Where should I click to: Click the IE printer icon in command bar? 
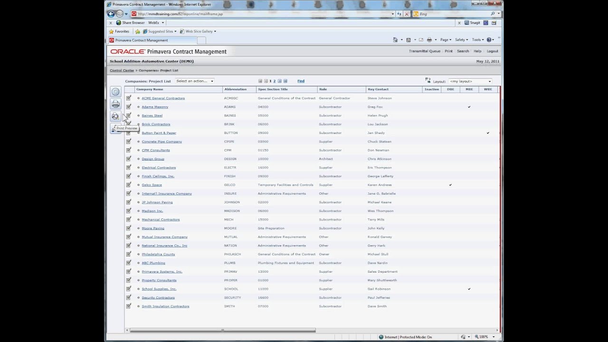click(429, 40)
